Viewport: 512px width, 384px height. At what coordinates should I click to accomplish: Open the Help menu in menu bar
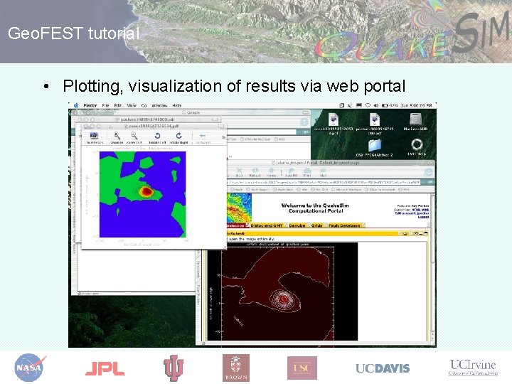[176, 105]
